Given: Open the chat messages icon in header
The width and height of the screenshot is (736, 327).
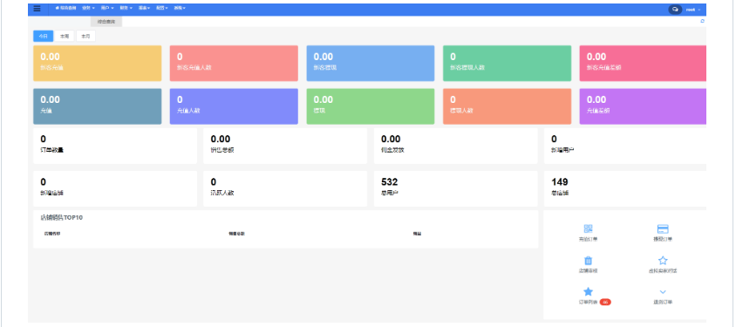Looking at the screenshot, I should [x=675, y=10].
